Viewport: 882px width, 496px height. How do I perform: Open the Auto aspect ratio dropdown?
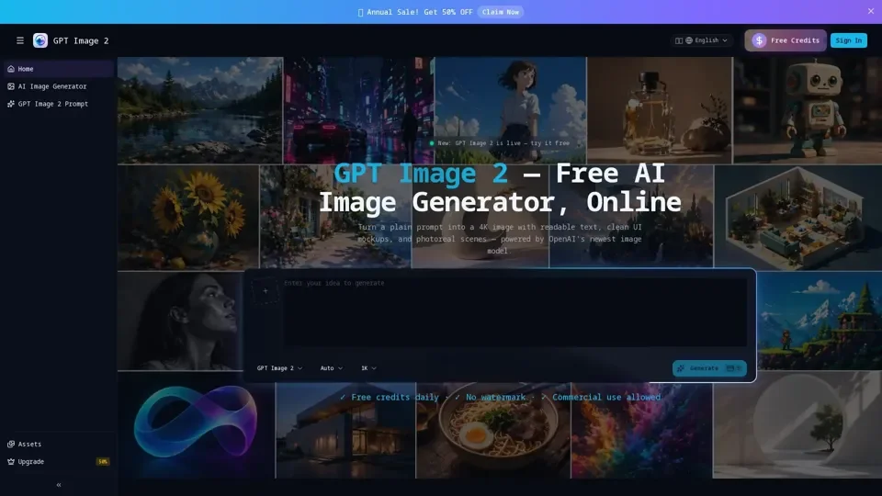pyautogui.click(x=332, y=367)
